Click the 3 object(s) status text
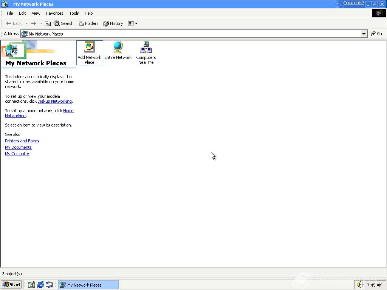 click(12, 274)
